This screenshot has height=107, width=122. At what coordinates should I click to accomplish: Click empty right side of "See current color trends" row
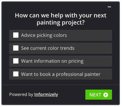(93, 48)
